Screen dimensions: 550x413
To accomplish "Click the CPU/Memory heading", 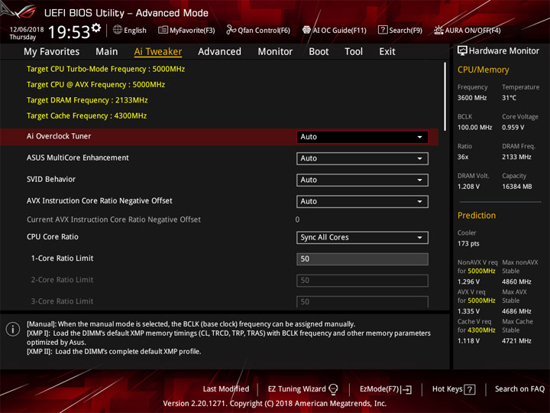I will click(483, 70).
